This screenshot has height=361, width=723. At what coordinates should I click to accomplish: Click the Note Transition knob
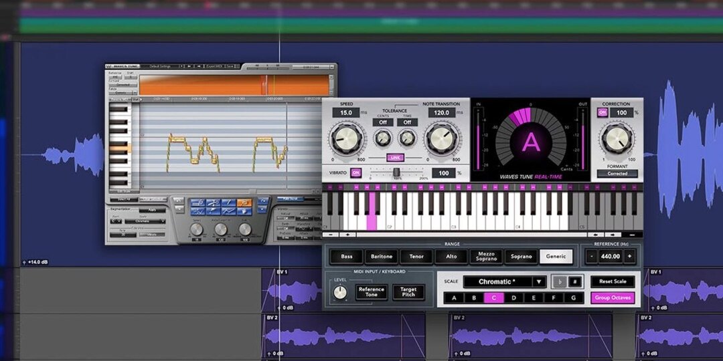(443, 138)
